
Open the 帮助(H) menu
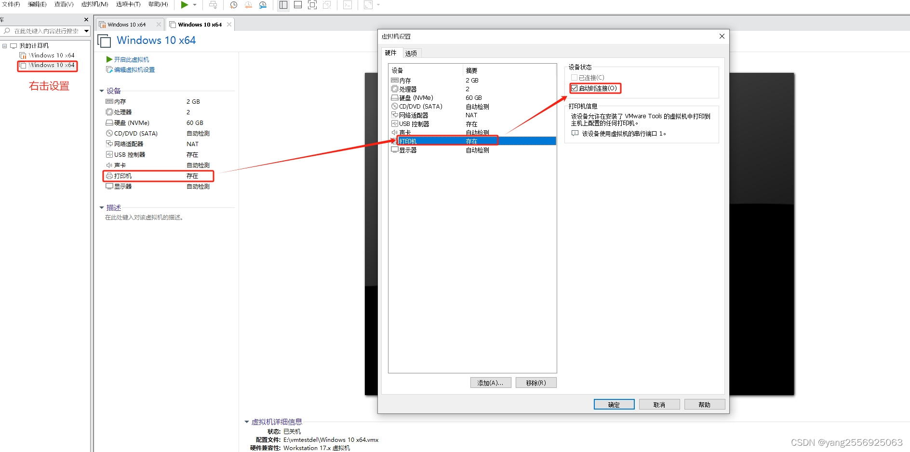(158, 4)
